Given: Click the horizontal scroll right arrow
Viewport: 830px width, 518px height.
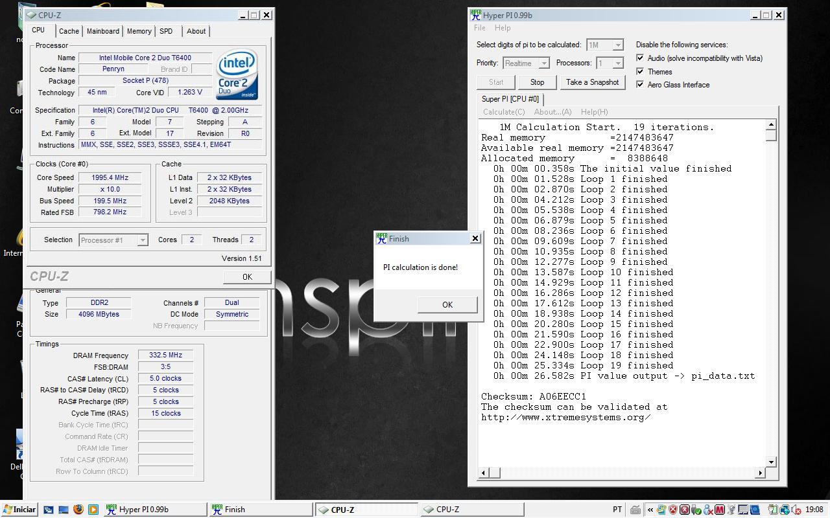Looking at the screenshot, I should [x=761, y=473].
